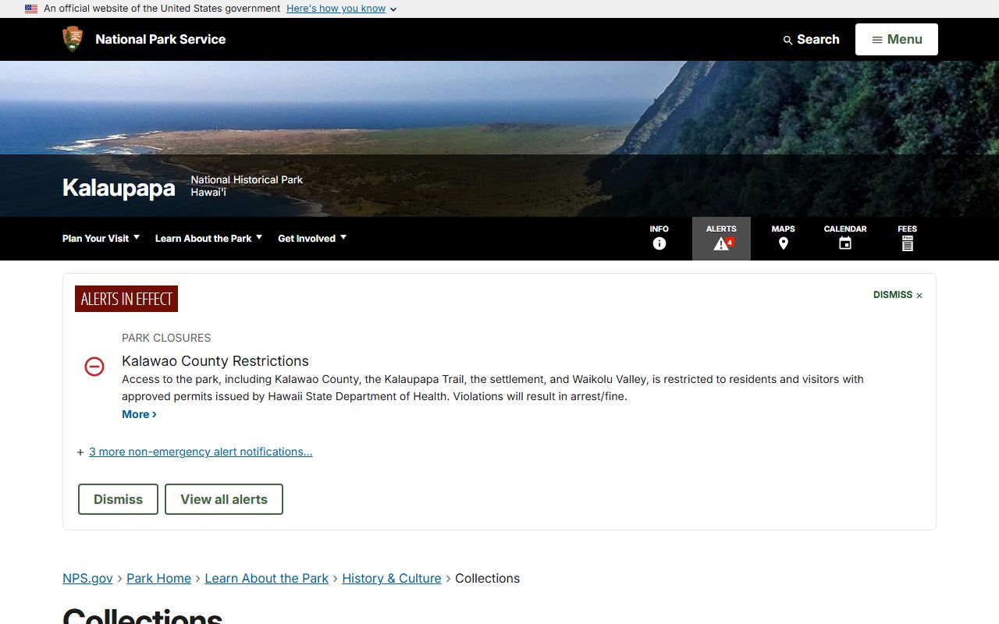The height and width of the screenshot is (624, 999).
Task: Click 'National Historical Park Hawai'i' subtitle text
Action: (x=247, y=186)
